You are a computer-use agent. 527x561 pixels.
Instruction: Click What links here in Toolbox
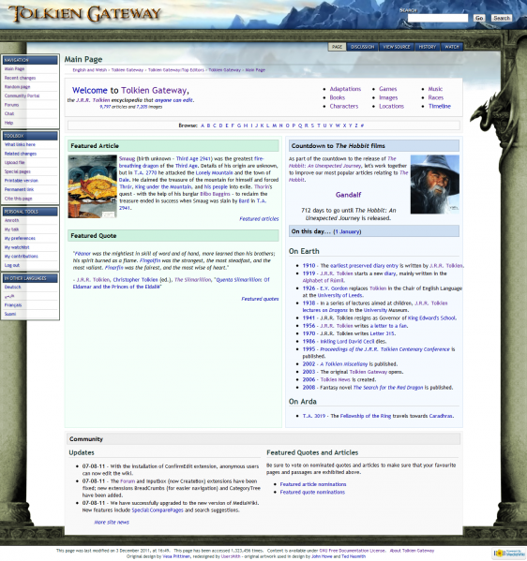[20, 144]
